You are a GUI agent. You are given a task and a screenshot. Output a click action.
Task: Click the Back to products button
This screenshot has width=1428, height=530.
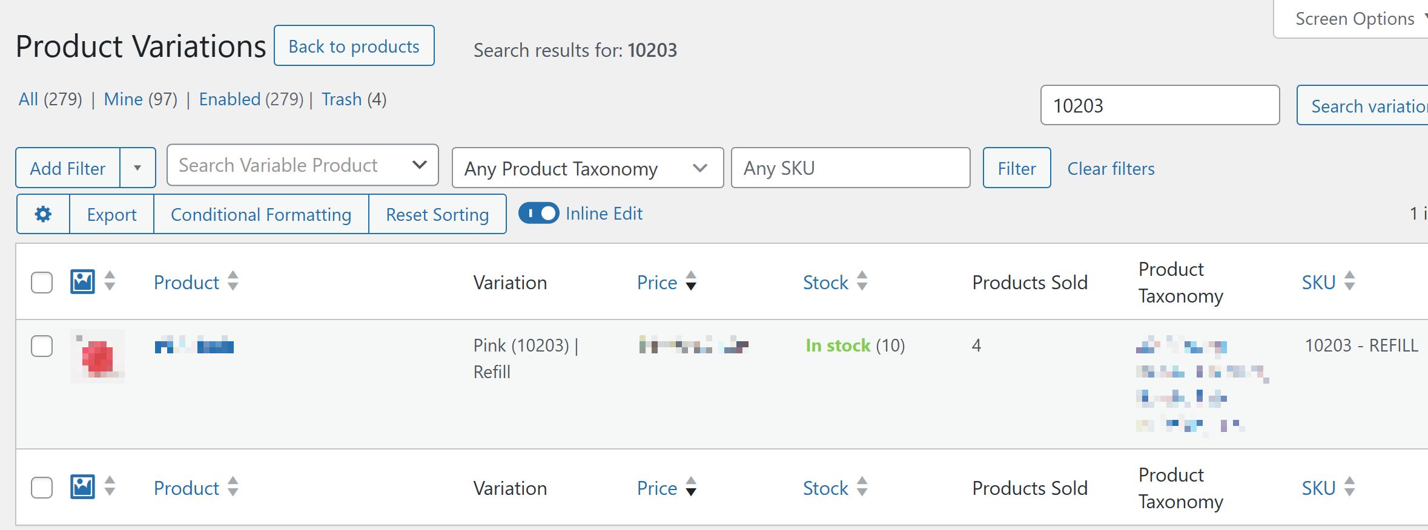pyautogui.click(x=354, y=46)
